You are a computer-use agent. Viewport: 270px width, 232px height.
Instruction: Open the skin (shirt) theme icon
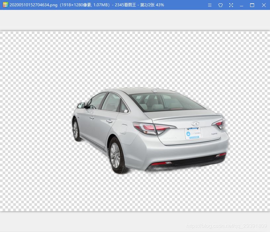220,5
